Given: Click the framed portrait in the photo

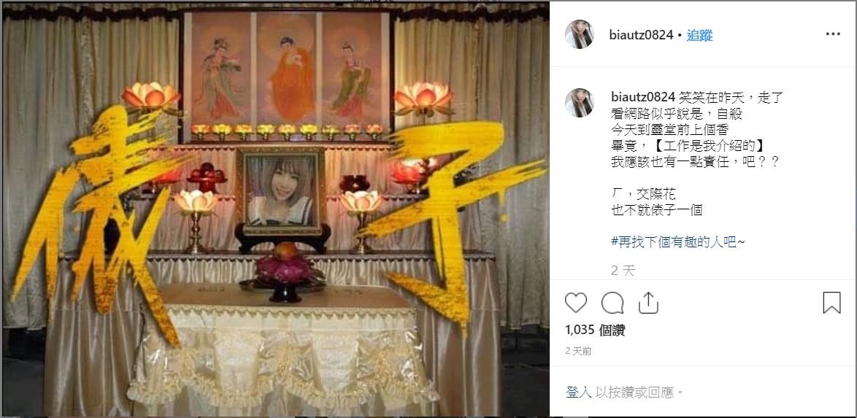Looking at the screenshot, I should (x=282, y=191).
